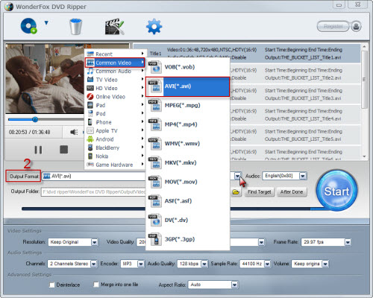Select the THE_BUCKET_LIST_Title4.avi row
This screenshot has height=298, width=373.
295,115
